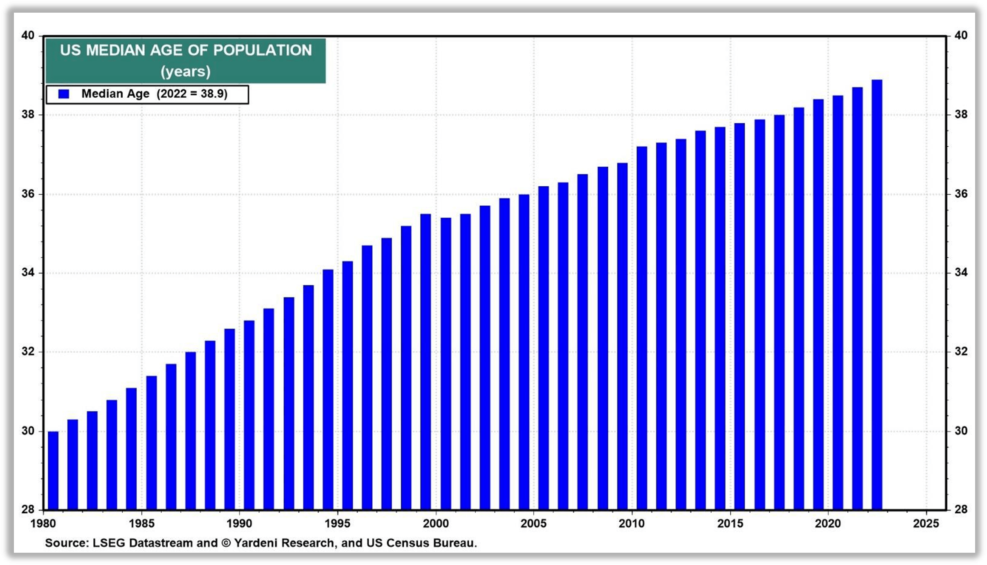
Task: Click the left y-axis label 34
Action: (28, 272)
